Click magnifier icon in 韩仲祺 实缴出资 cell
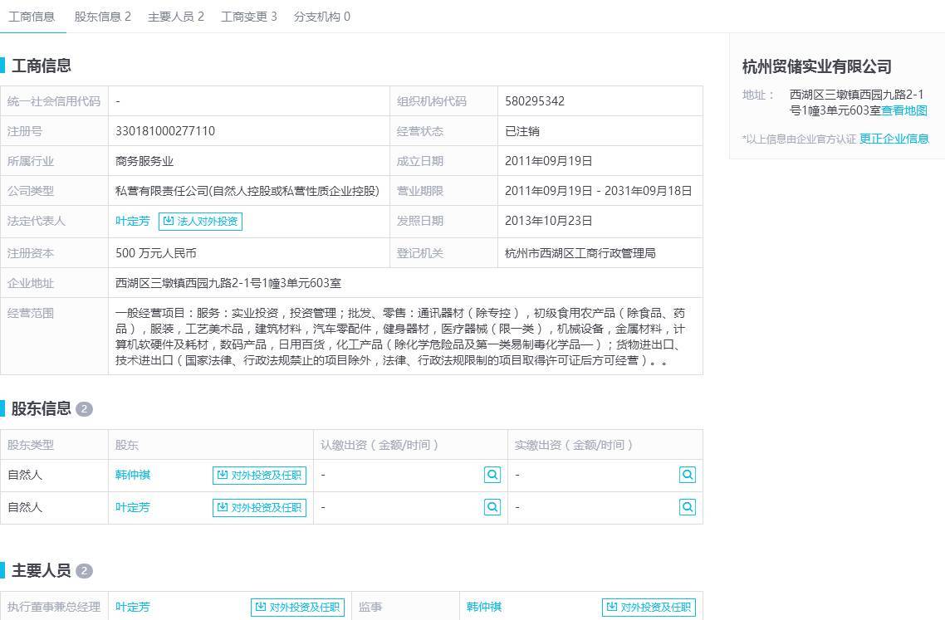 [x=687, y=475]
